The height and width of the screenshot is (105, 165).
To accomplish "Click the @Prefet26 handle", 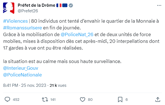I will [28, 11].
